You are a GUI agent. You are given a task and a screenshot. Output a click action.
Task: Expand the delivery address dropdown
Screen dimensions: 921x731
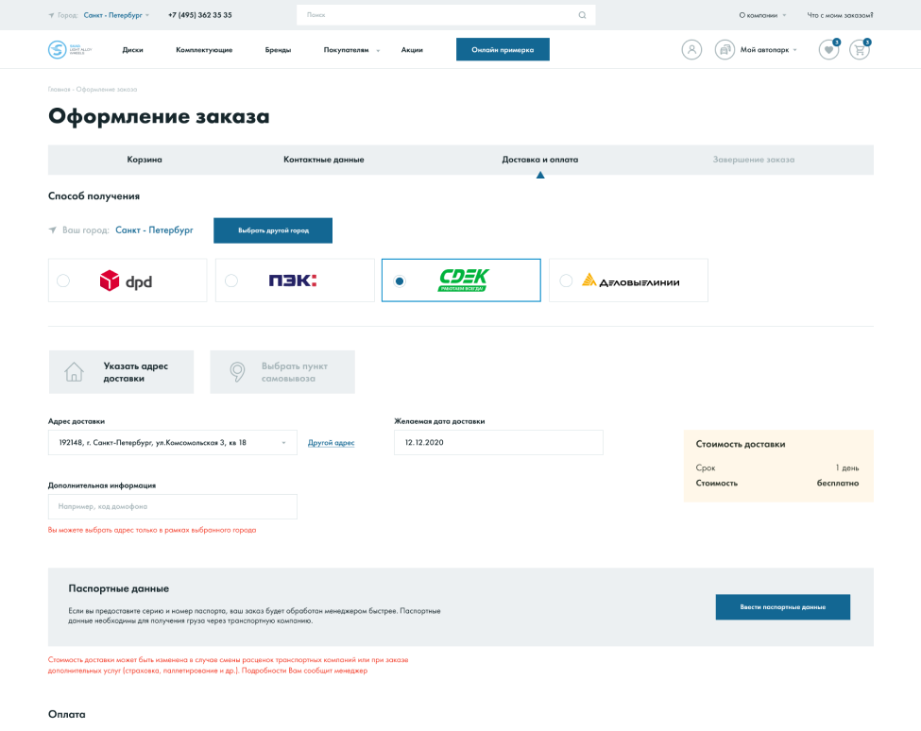point(283,443)
